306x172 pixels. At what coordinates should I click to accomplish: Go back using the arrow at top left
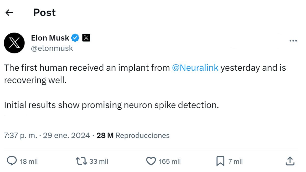click(x=9, y=12)
